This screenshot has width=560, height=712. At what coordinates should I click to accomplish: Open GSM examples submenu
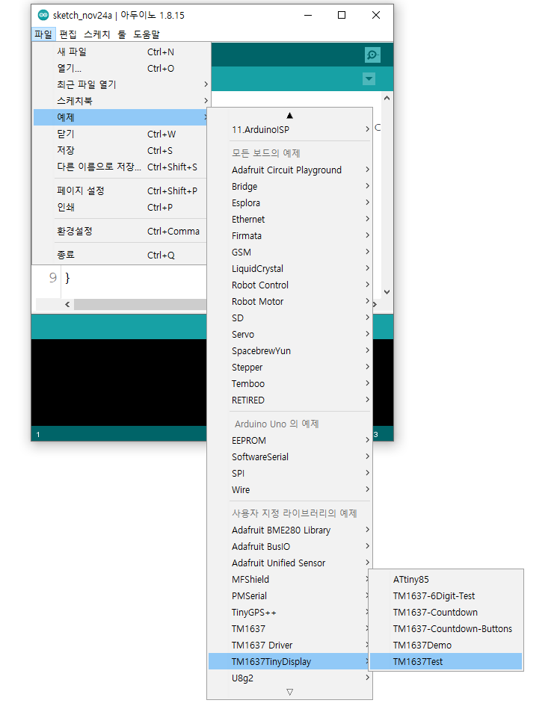point(290,252)
